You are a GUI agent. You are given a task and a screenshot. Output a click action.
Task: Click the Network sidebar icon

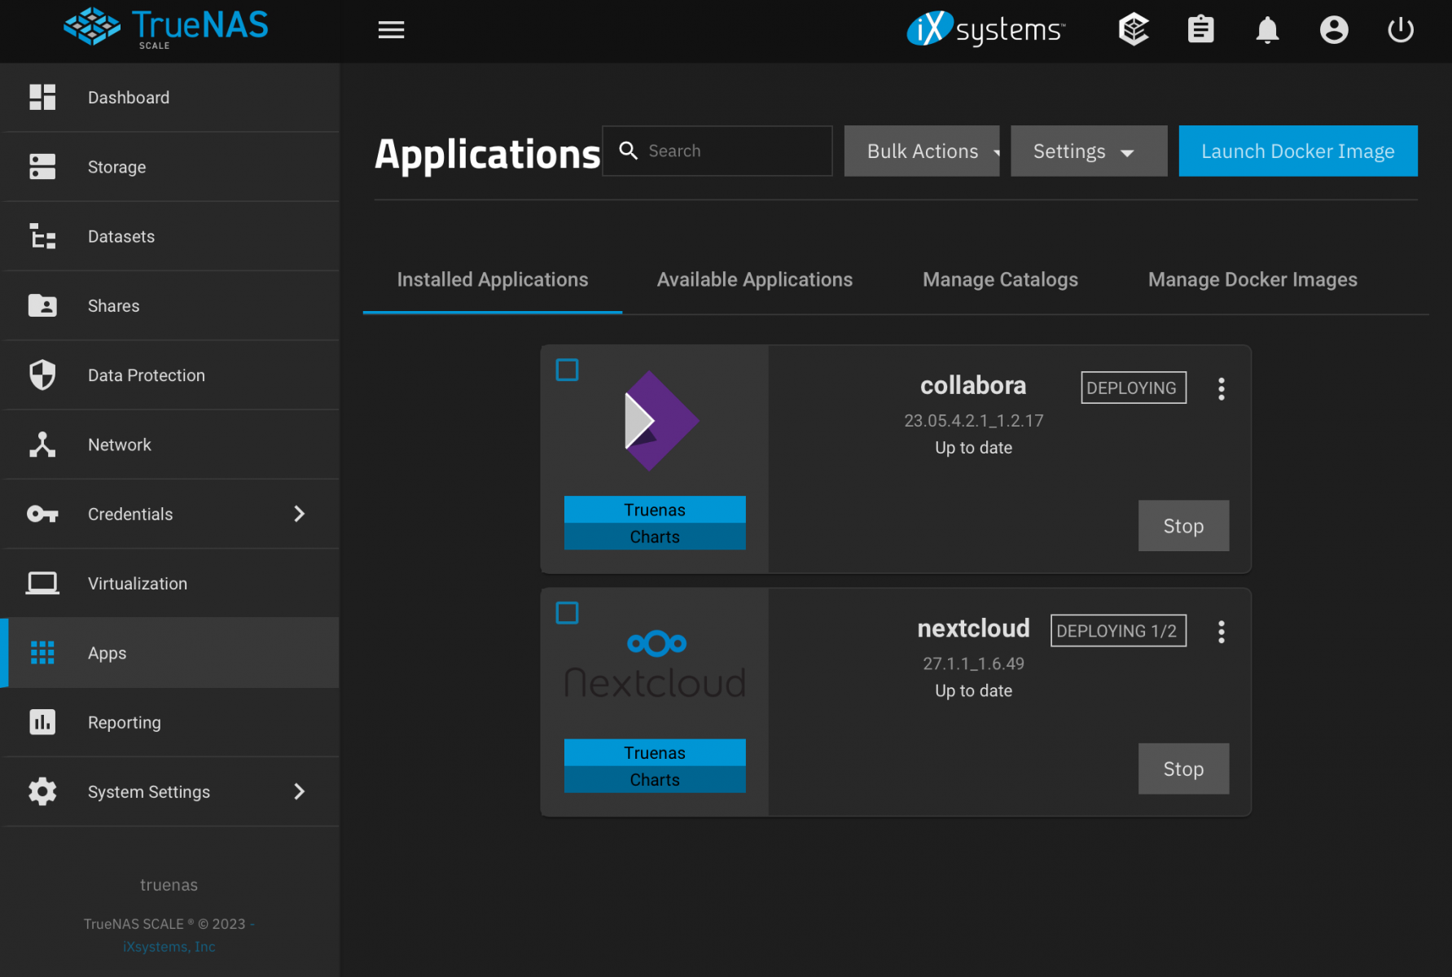[x=42, y=445]
